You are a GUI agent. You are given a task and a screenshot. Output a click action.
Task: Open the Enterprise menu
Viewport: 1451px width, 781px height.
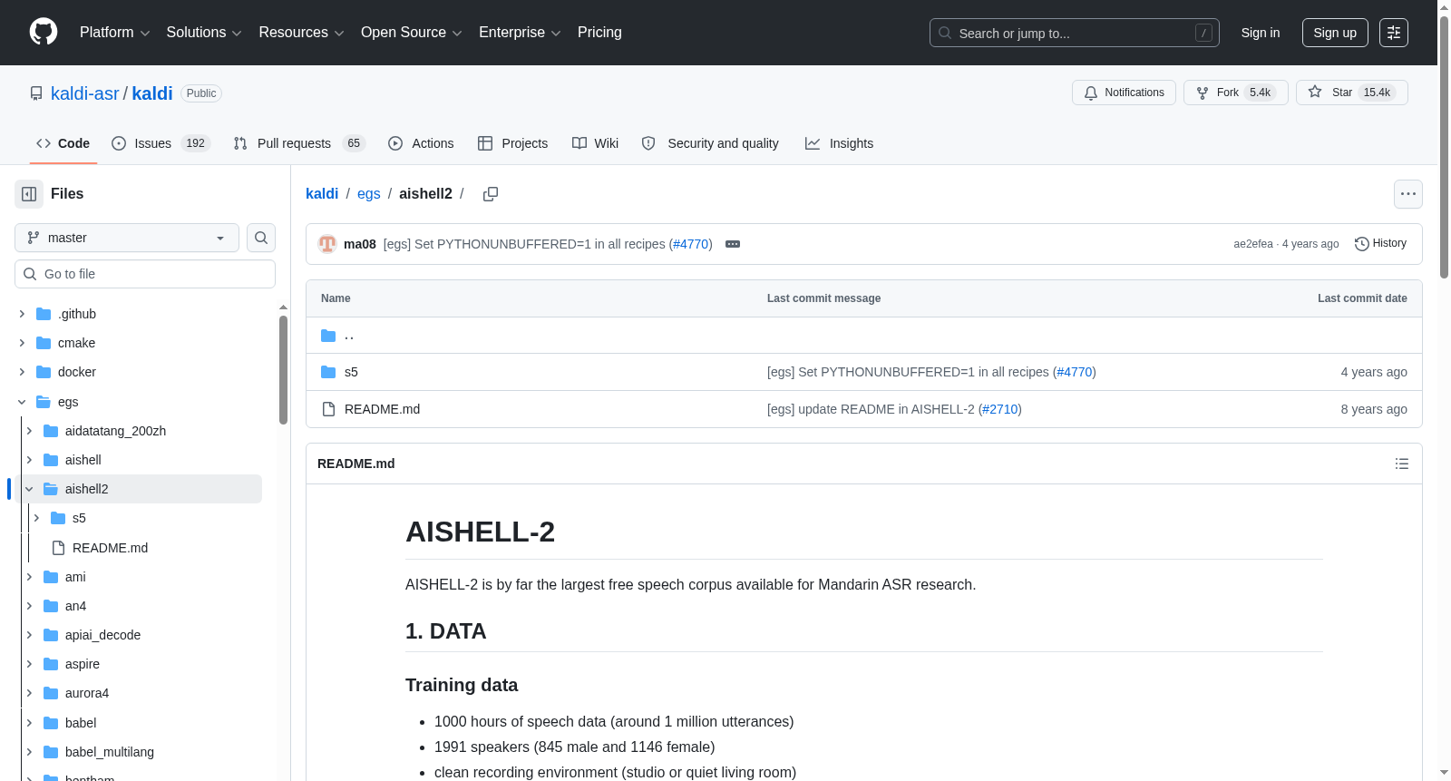520,33
